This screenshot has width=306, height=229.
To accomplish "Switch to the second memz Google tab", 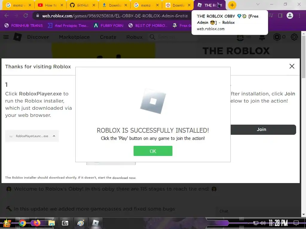I will (146, 5).
